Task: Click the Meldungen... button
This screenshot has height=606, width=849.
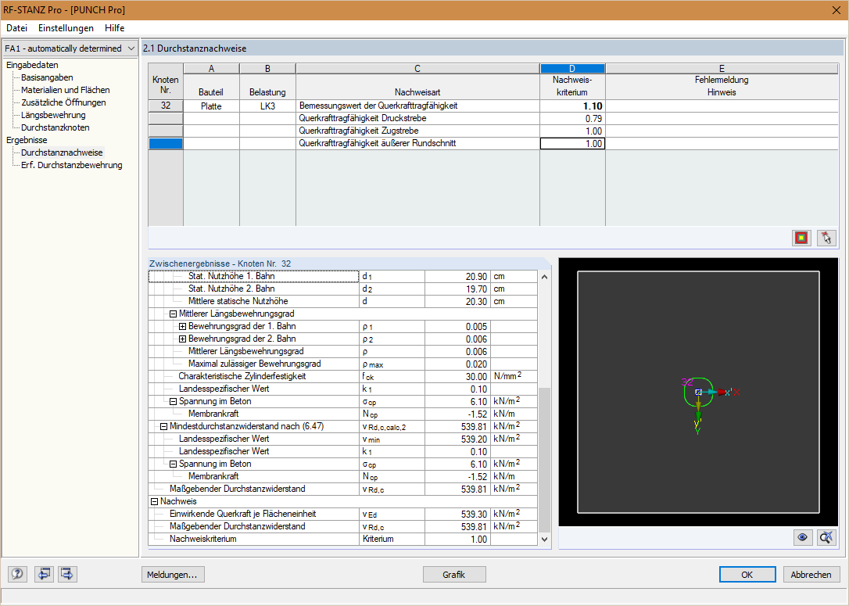Action: 173,574
